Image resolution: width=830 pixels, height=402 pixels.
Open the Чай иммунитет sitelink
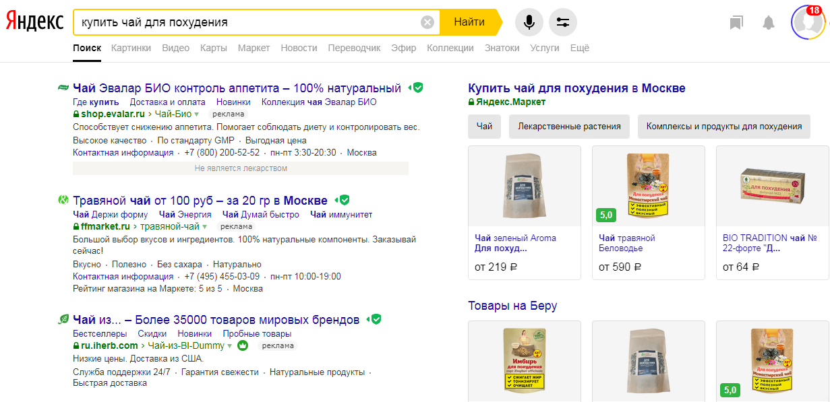pos(341,215)
